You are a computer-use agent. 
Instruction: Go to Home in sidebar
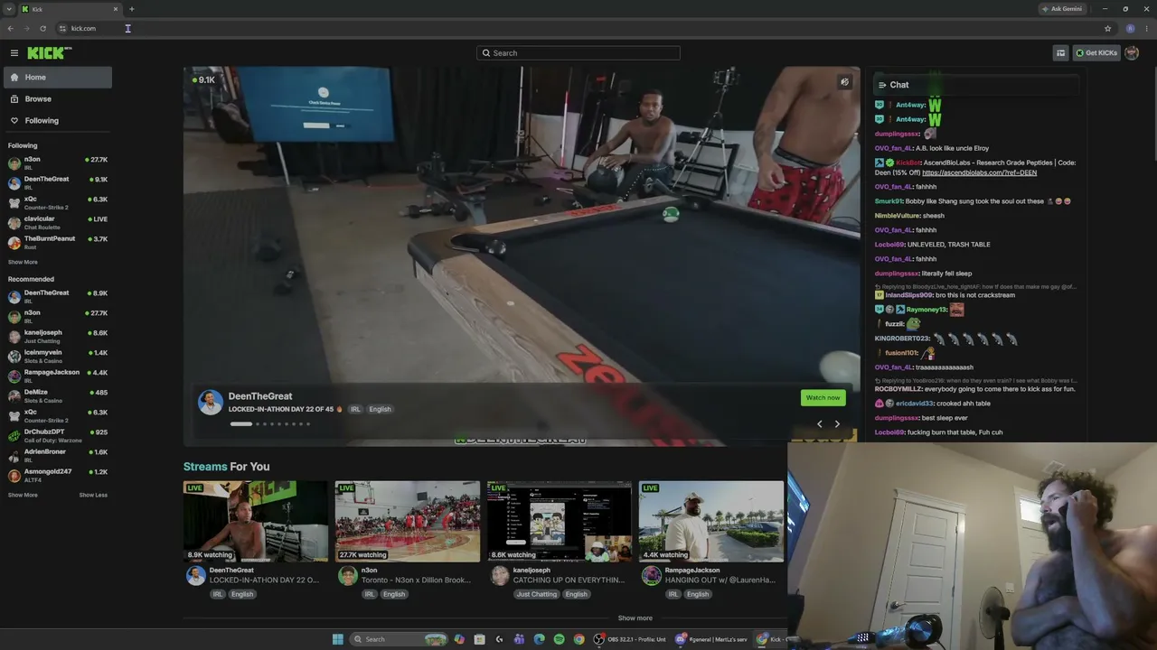point(58,78)
